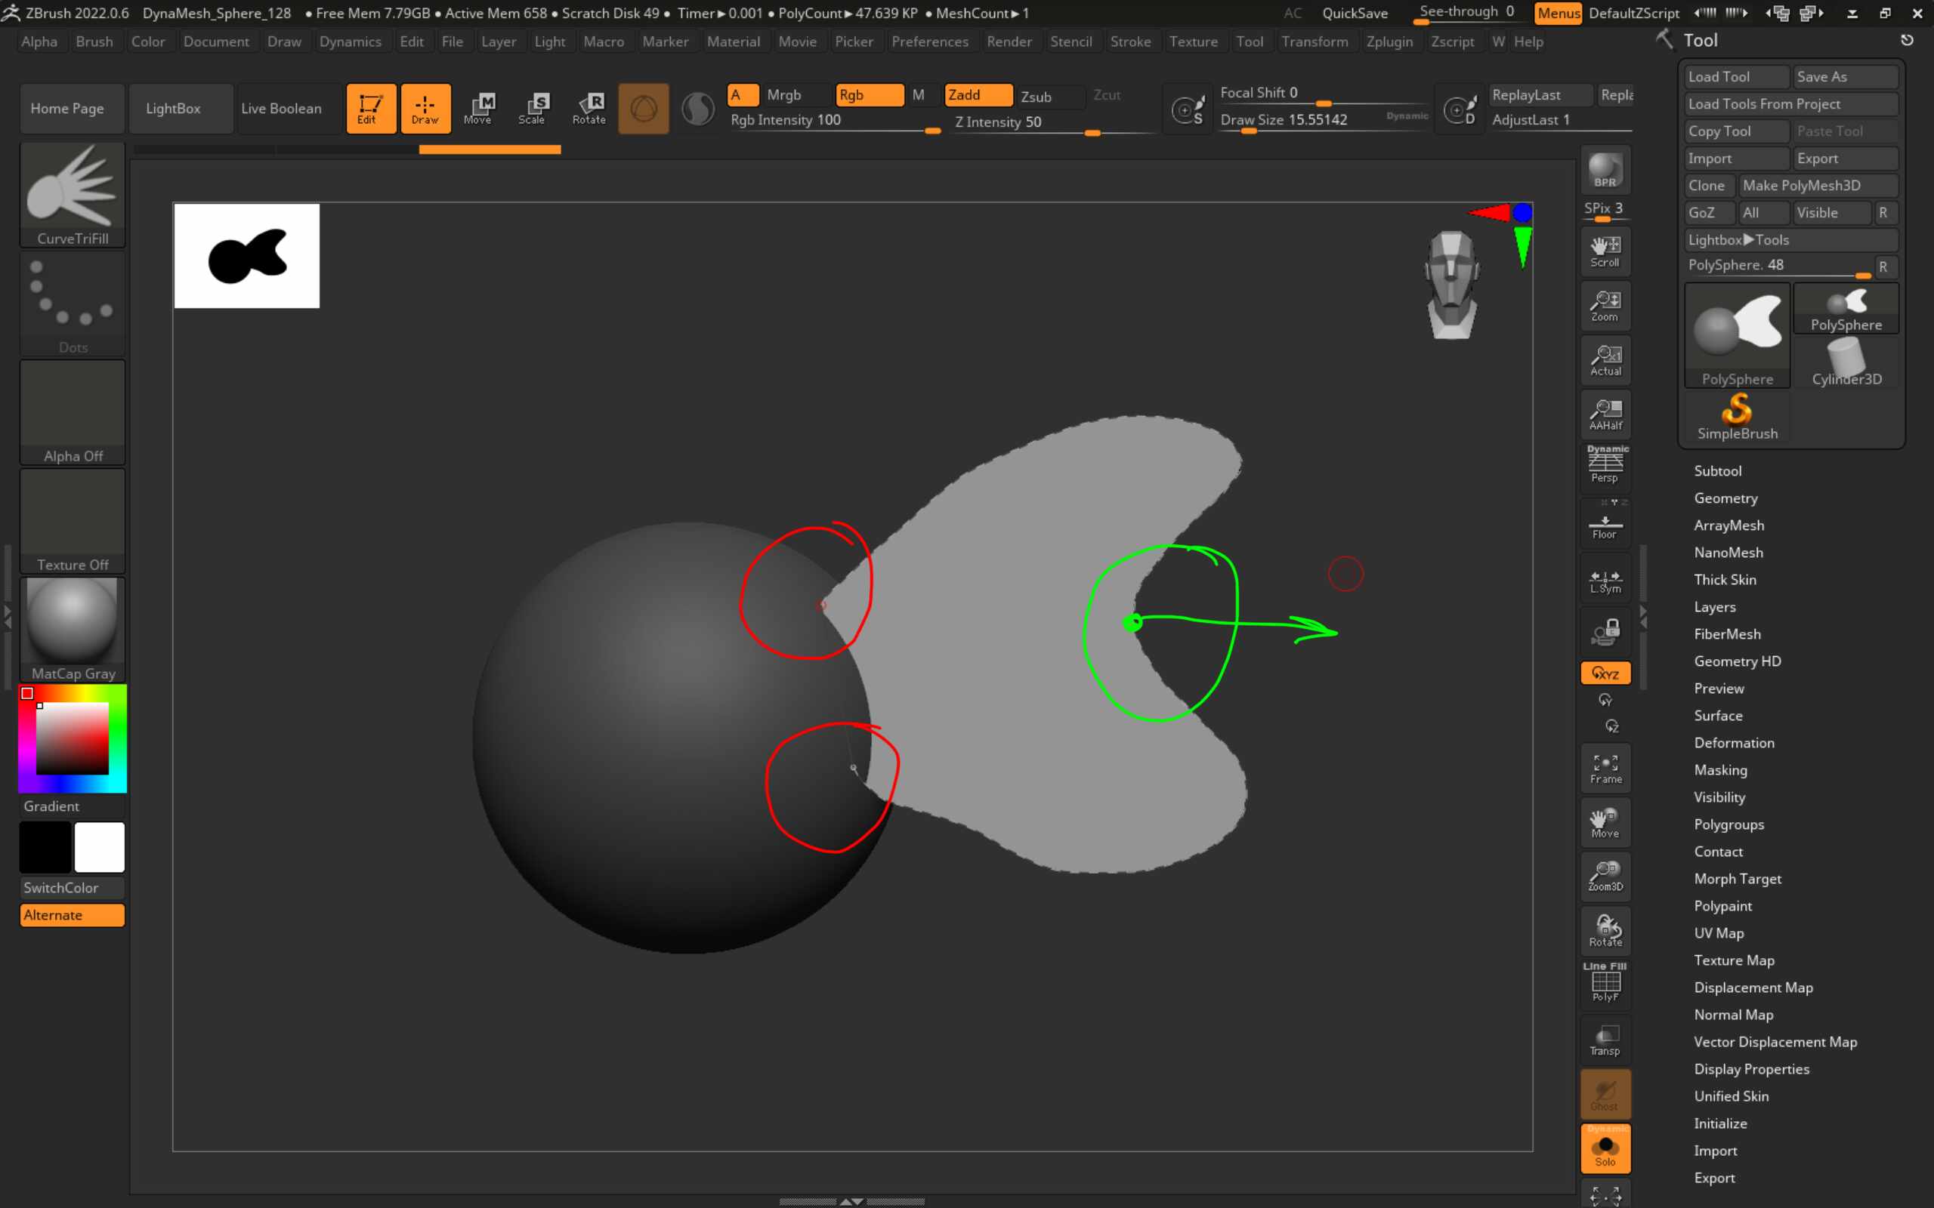Image resolution: width=1934 pixels, height=1208 pixels.
Task: Toggle Perspective distortion with Persp
Action: coord(1605,466)
